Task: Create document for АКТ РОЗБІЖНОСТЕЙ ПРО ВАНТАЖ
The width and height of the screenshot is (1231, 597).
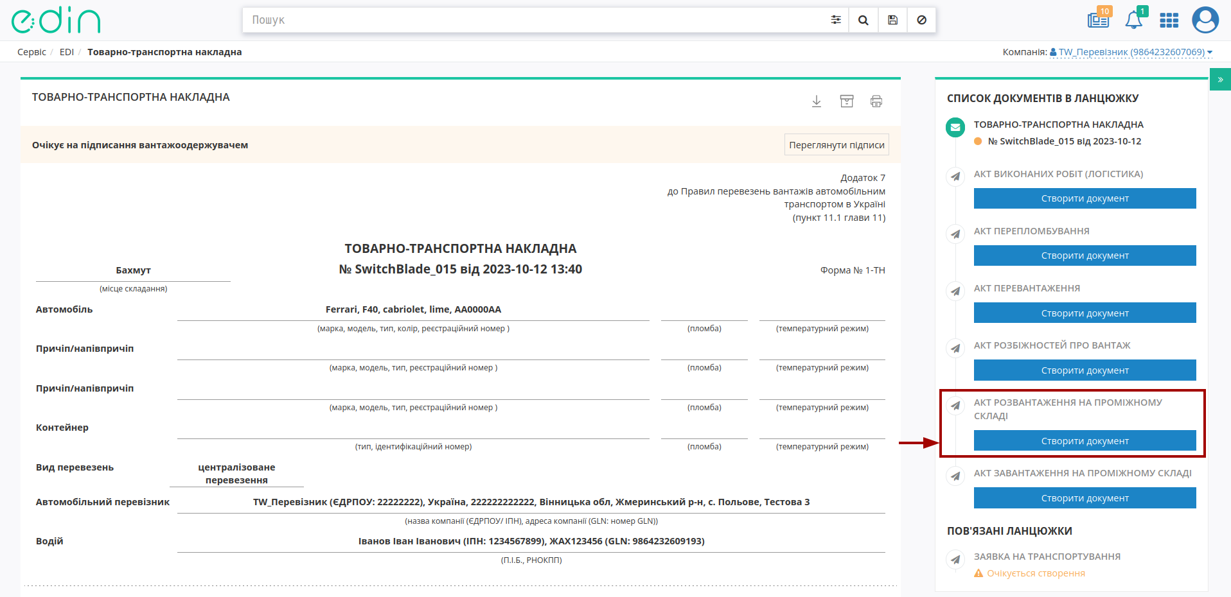Action: coord(1085,370)
